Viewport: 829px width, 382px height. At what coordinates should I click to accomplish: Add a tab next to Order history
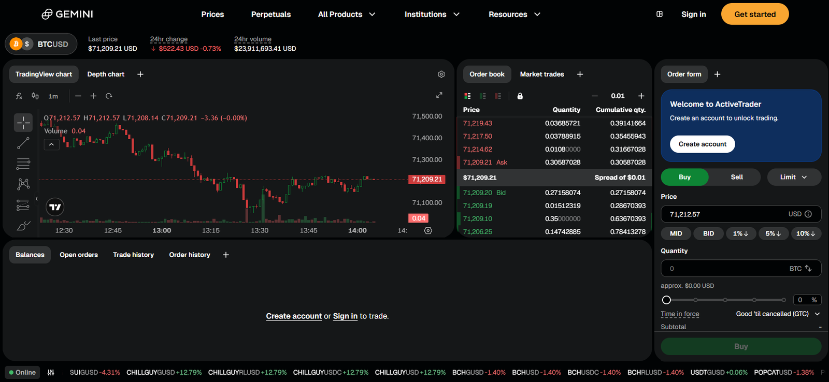point(226,255)
